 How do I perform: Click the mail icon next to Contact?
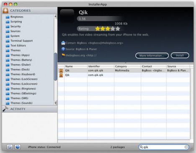pos(63,43)
